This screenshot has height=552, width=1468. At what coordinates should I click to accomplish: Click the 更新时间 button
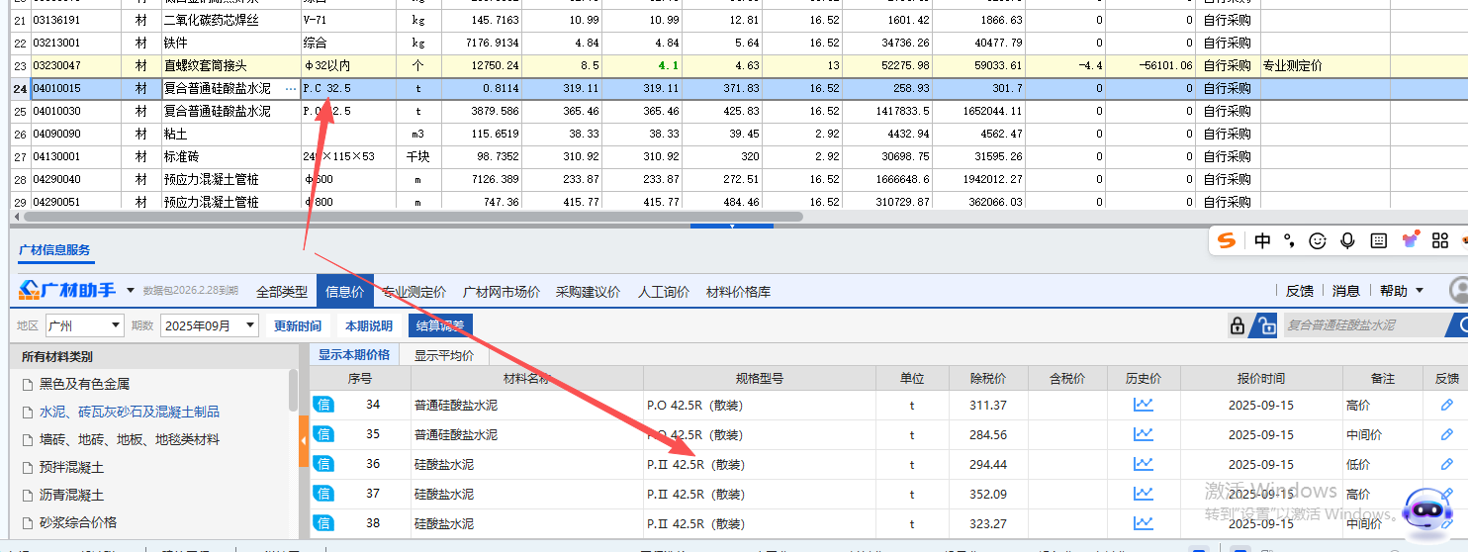pos(298,325)
